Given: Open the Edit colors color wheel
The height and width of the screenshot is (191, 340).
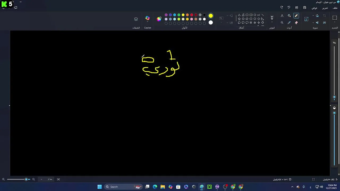Looking at the screenshot, I should (159, 19).
